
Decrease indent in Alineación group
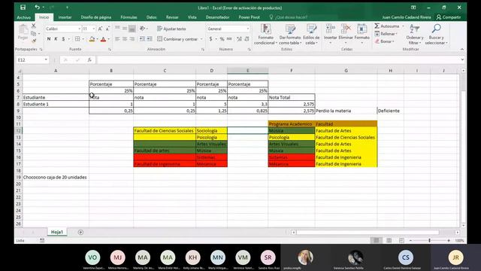tap(142, 39)
